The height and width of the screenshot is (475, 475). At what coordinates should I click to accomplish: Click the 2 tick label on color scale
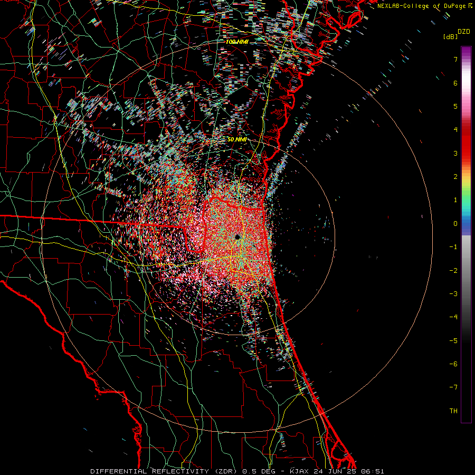point(455,177)
